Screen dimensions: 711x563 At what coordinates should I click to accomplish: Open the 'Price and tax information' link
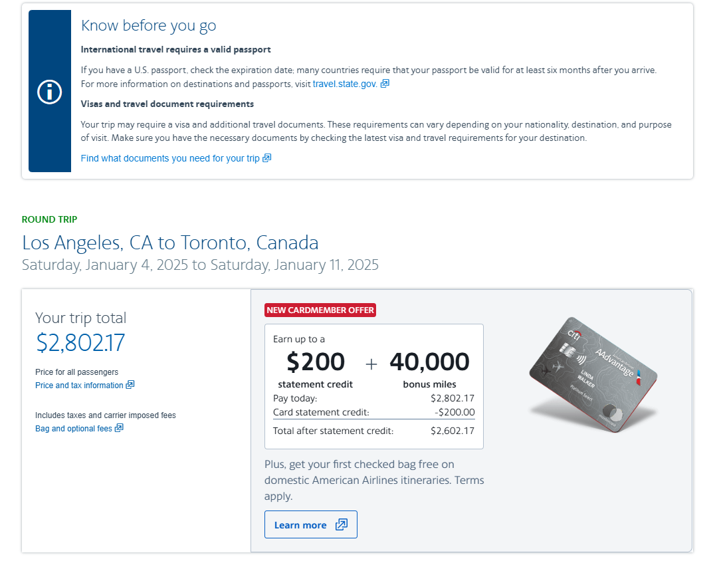point(79,386)
